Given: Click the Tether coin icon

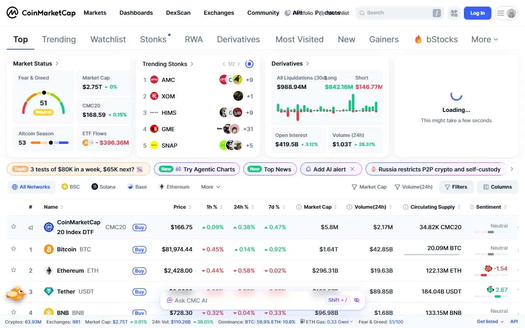Looking at the screenshot, I should [x=49, y=292].
